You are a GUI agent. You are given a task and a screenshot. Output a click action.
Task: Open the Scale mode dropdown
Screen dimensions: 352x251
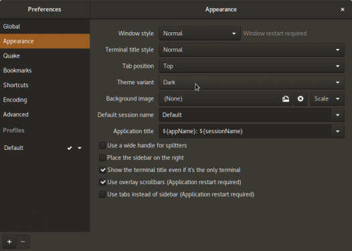327,99
